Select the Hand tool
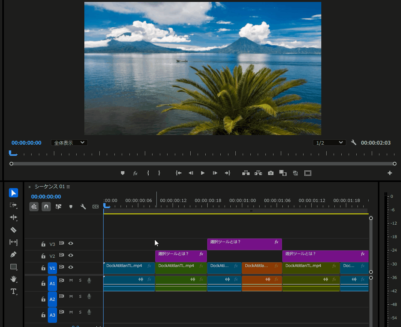 tap(13, 279)
